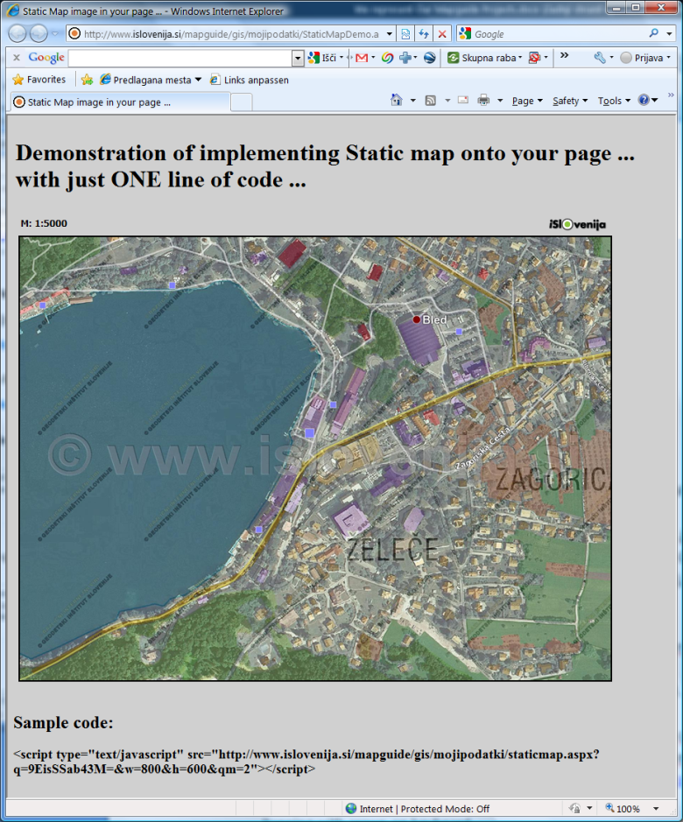Click the iSlovenija logo above the map
Viewport: 683px width, 822px height.
click(577, 224)
